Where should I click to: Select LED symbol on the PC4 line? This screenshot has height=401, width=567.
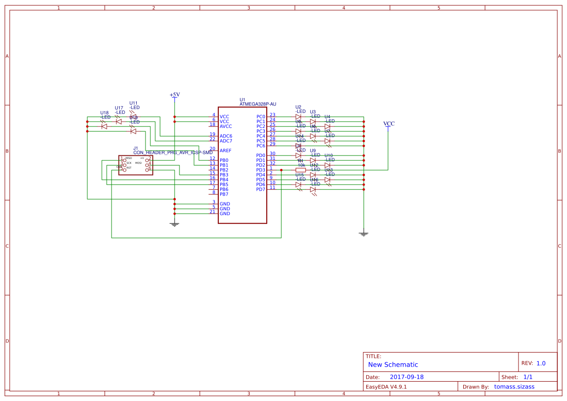pyautogui.click(x=313, y=137)
